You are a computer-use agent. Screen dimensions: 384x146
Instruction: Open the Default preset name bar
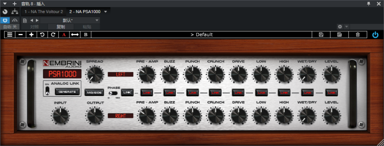click(x=201, y=34)
